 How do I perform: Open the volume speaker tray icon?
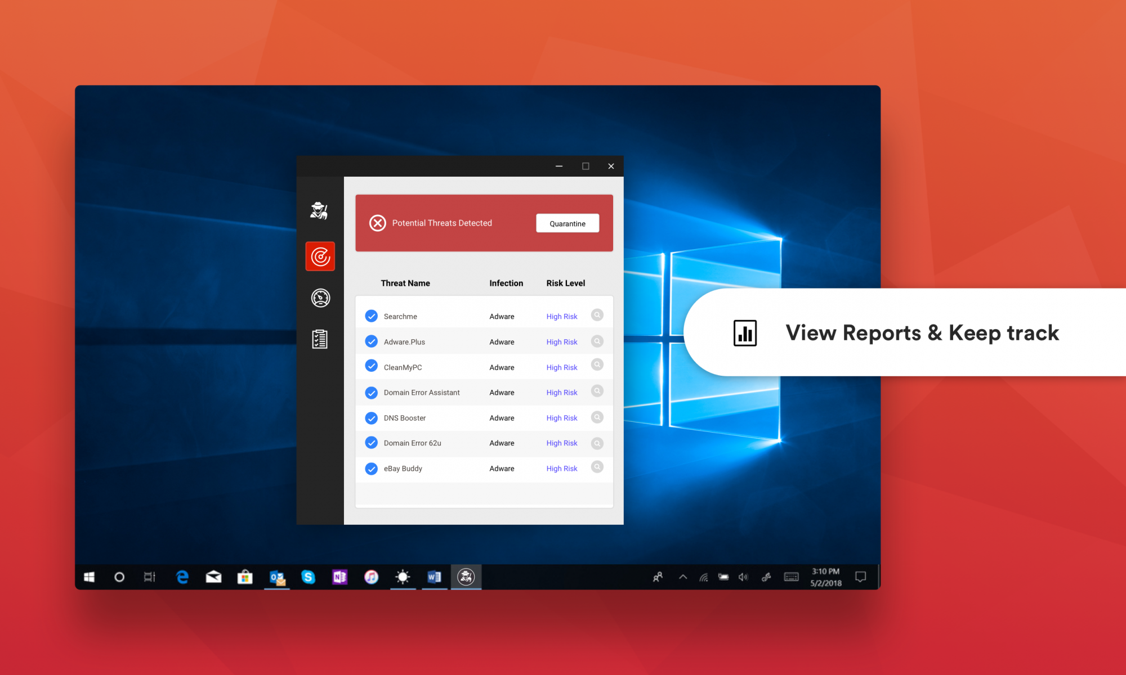[744, 577]
